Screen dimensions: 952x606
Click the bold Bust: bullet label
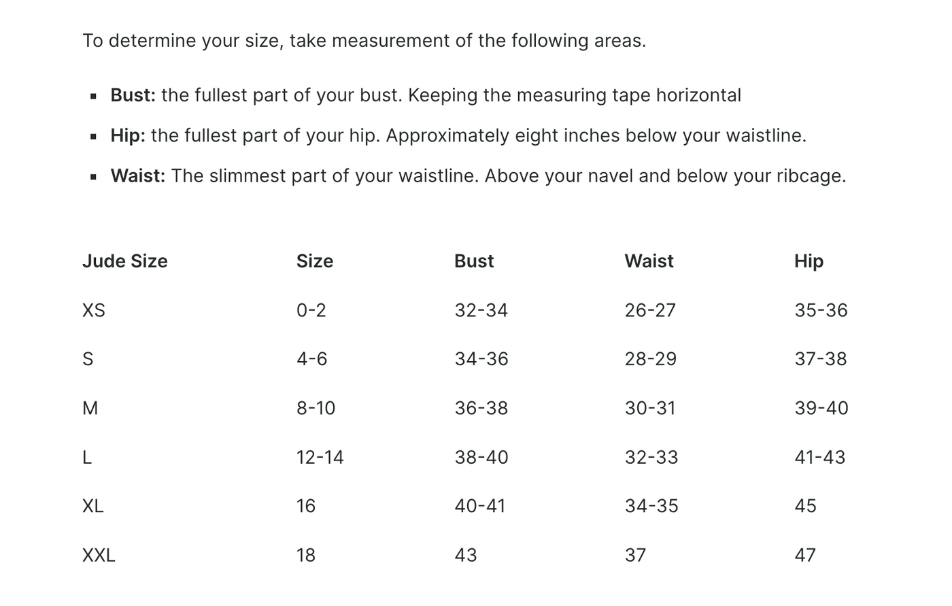coord(133,95)
